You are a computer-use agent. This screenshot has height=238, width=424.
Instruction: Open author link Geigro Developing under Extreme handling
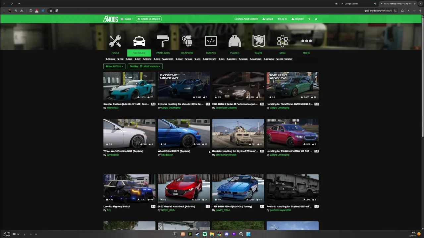coord(171,108)
